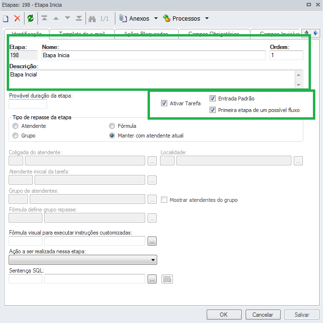Open Ação a ser realizada dropdown
323x323 pixels.
coord(83,260)
